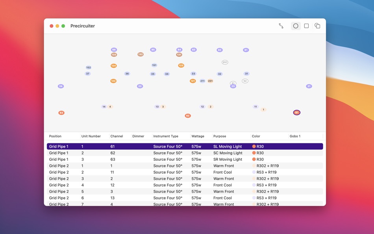
Task: Select fixture marker 201
Action: coord(210,81)
